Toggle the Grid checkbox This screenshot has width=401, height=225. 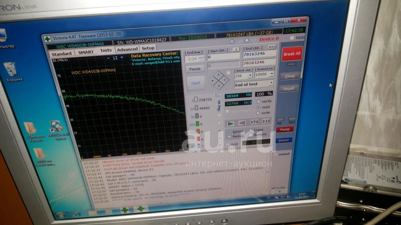coord(228,144)
